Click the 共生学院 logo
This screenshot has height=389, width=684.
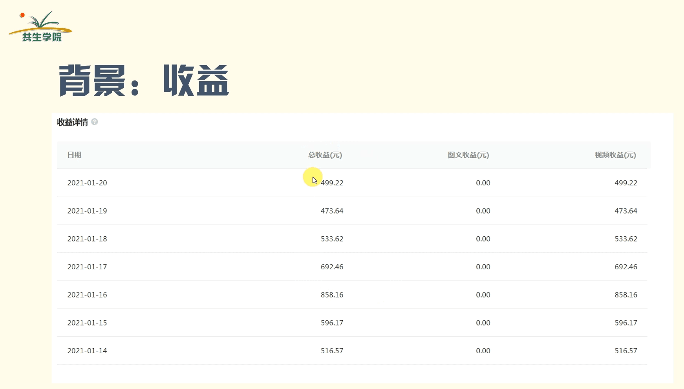point(40,27)
